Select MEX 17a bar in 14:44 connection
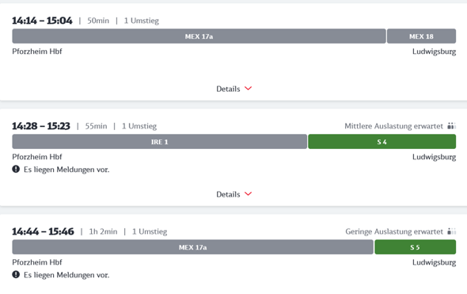Screen dimensions: 467x294 192,247
